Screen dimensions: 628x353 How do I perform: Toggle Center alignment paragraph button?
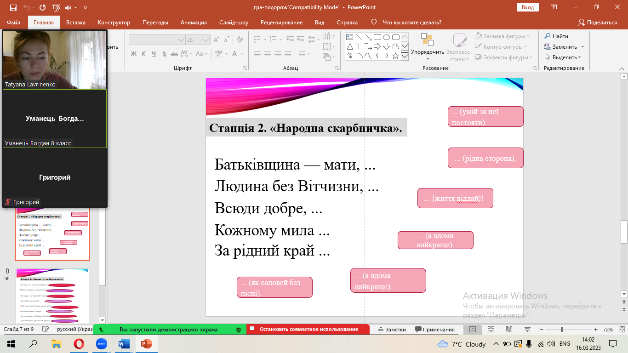[x=267, y=54]
